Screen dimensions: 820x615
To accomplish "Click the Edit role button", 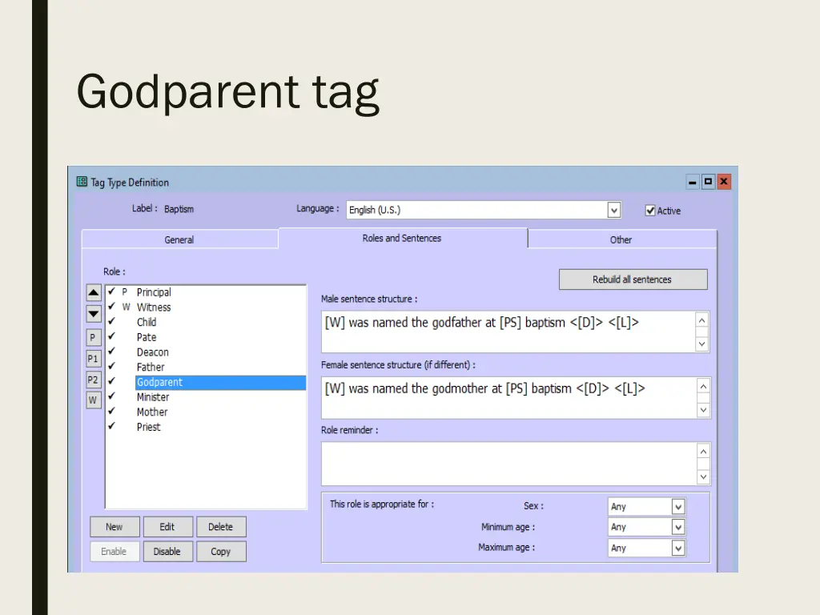I will tap(168, 527).
